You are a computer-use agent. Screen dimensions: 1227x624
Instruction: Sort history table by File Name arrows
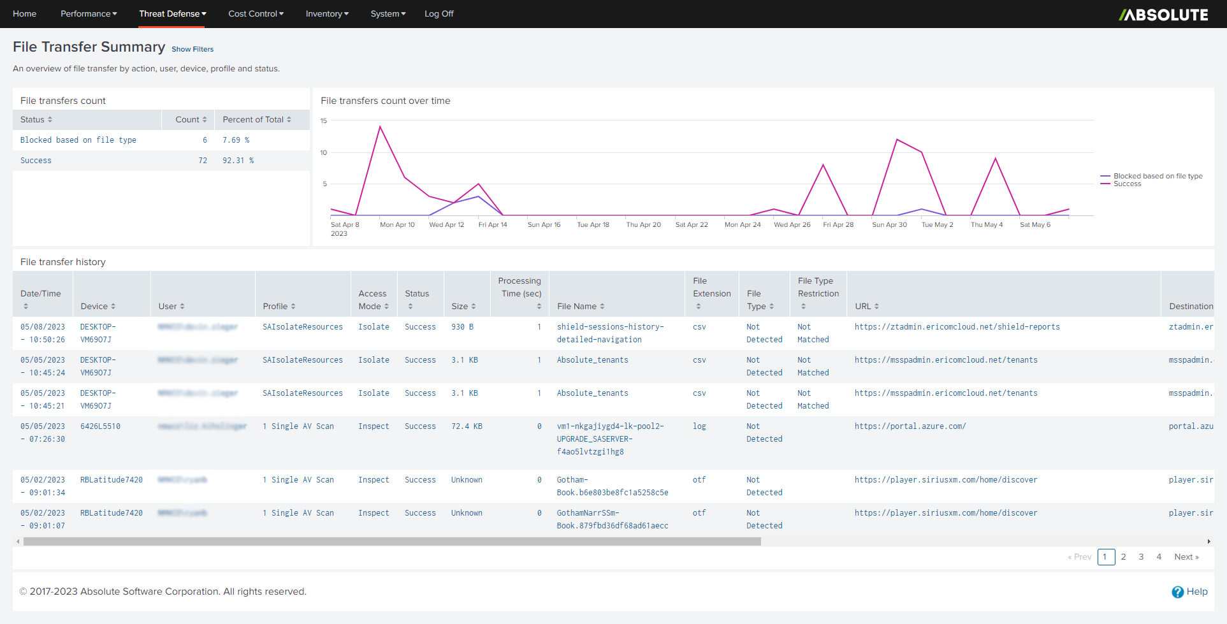pos(602,307)
